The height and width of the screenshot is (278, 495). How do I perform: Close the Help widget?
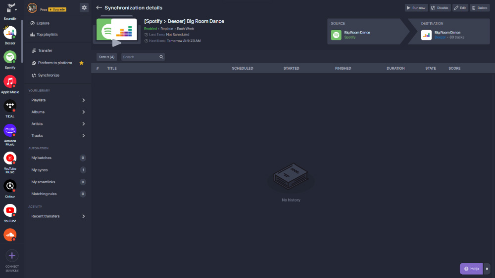point(487,269)
